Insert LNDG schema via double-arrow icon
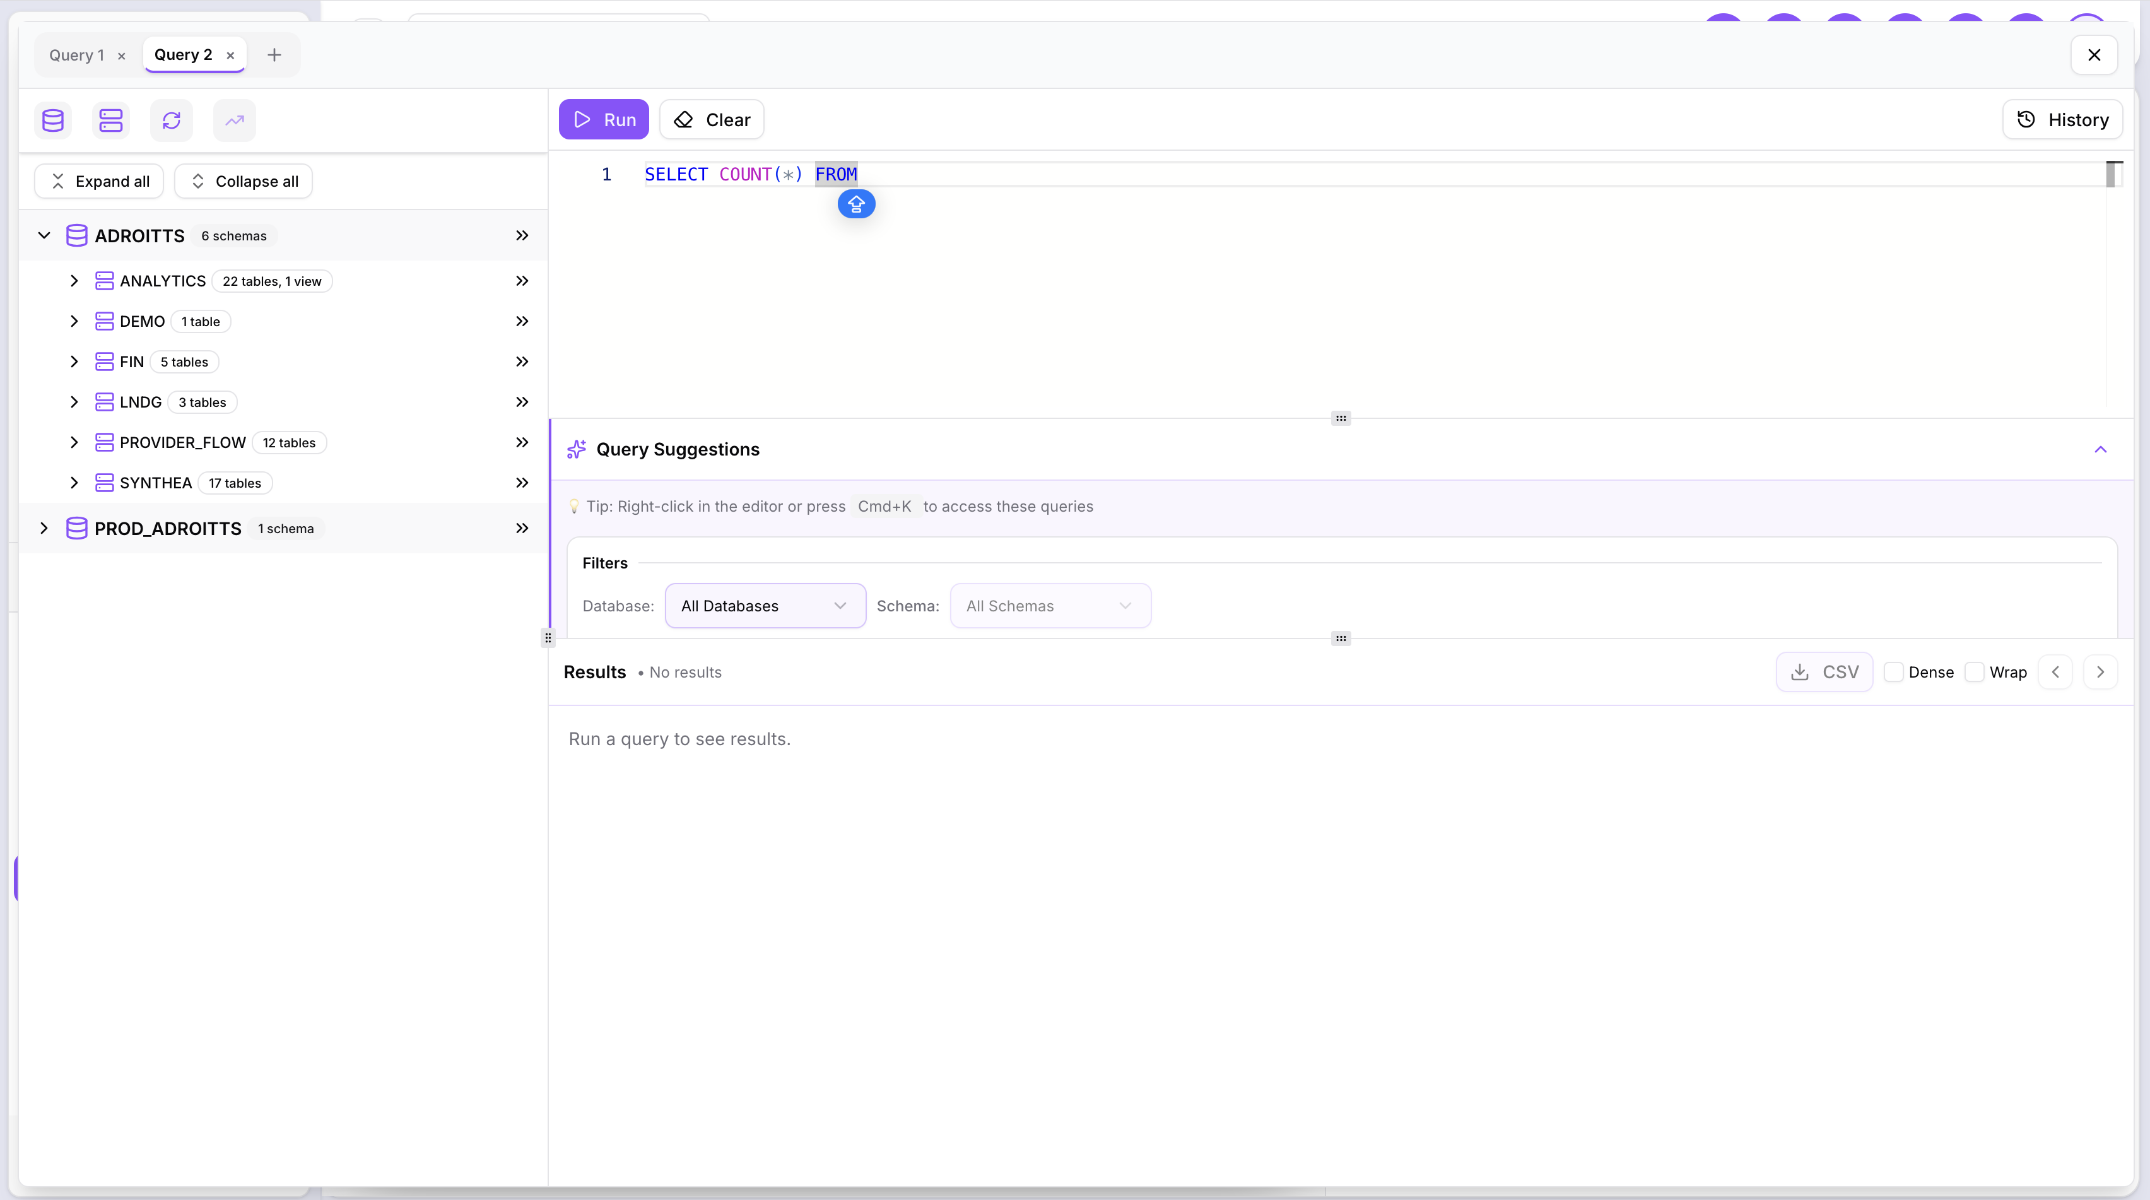This screenshot has height=1200, width=2150. point(522,403)
